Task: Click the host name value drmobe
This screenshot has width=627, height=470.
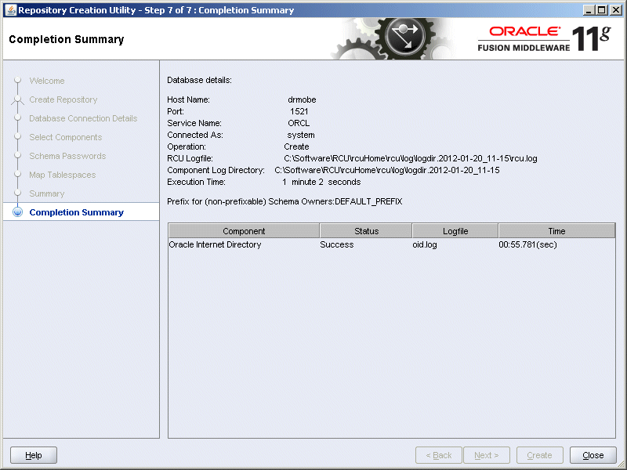Action: click(302, 99)
